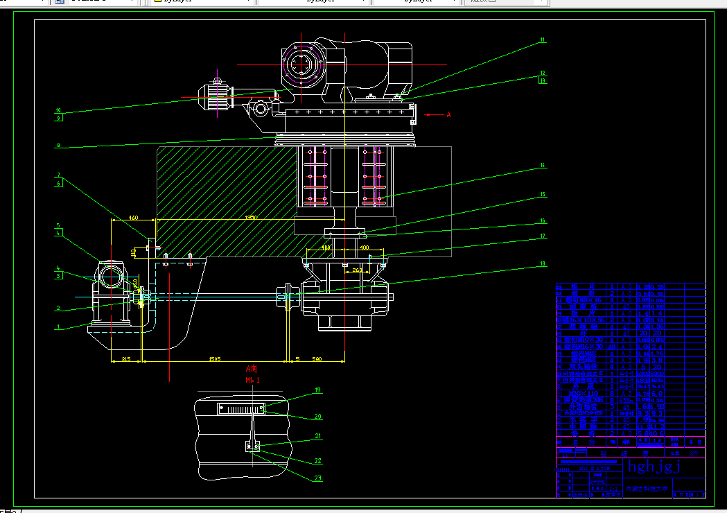Select the 110 vertical dimension text
The height and width of the screenshot is (513, 727).
pos(134,253)
